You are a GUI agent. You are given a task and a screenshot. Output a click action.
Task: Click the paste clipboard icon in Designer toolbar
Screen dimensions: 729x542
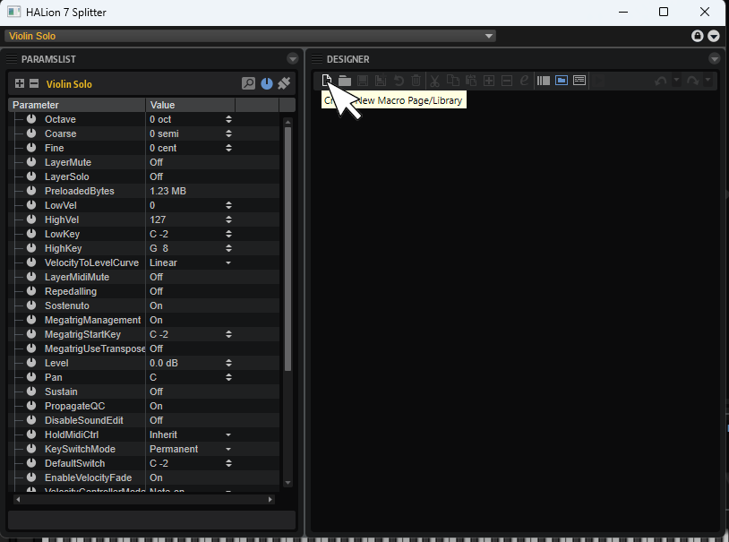tap(471, 81)
